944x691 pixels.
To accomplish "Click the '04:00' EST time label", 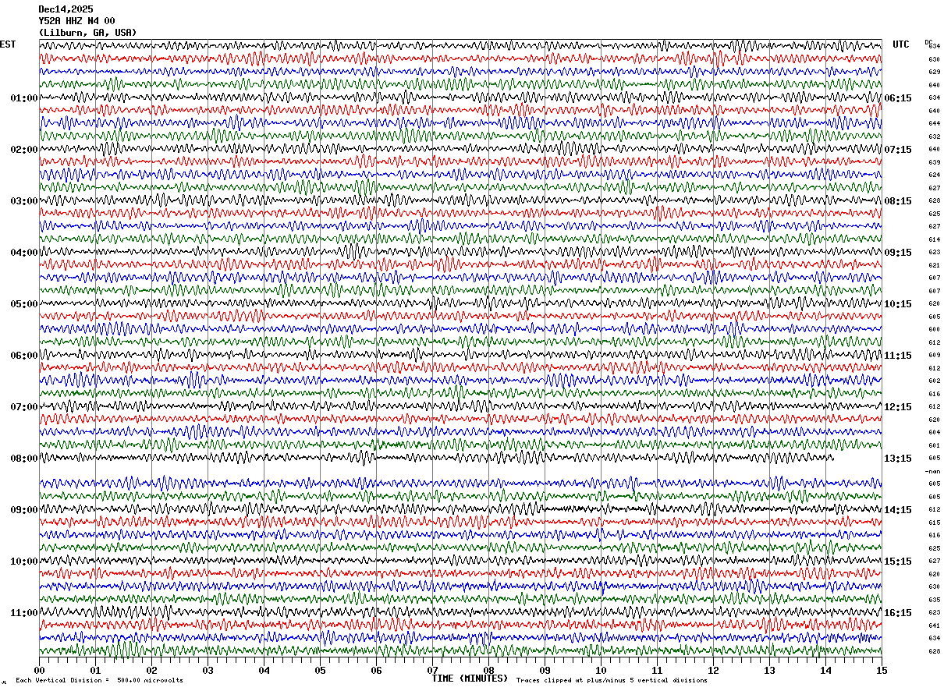I will pyautogui.click(x=24, y=253).
